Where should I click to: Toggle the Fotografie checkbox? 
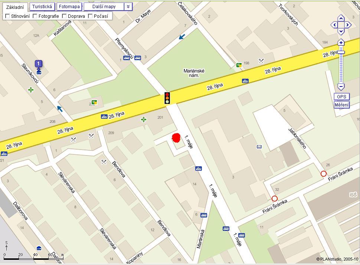click(x=35, y=16)
